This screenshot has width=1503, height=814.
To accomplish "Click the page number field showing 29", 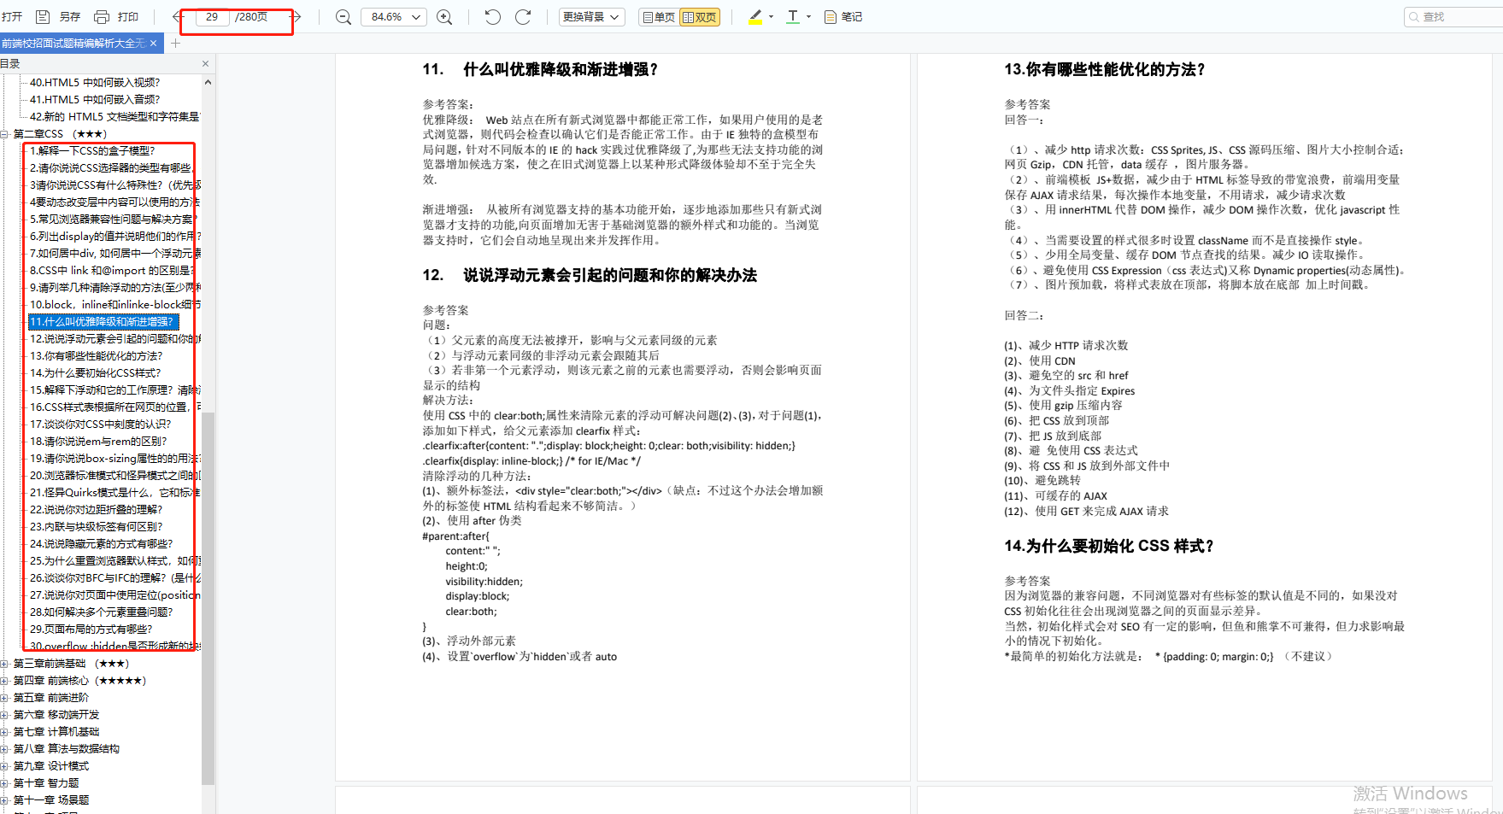I will (x=212, y=17).
